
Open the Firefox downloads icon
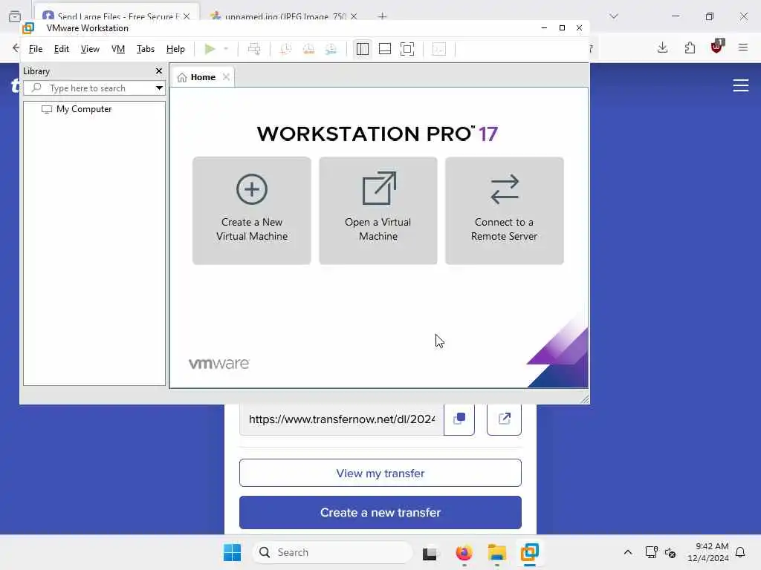[662, 47]
